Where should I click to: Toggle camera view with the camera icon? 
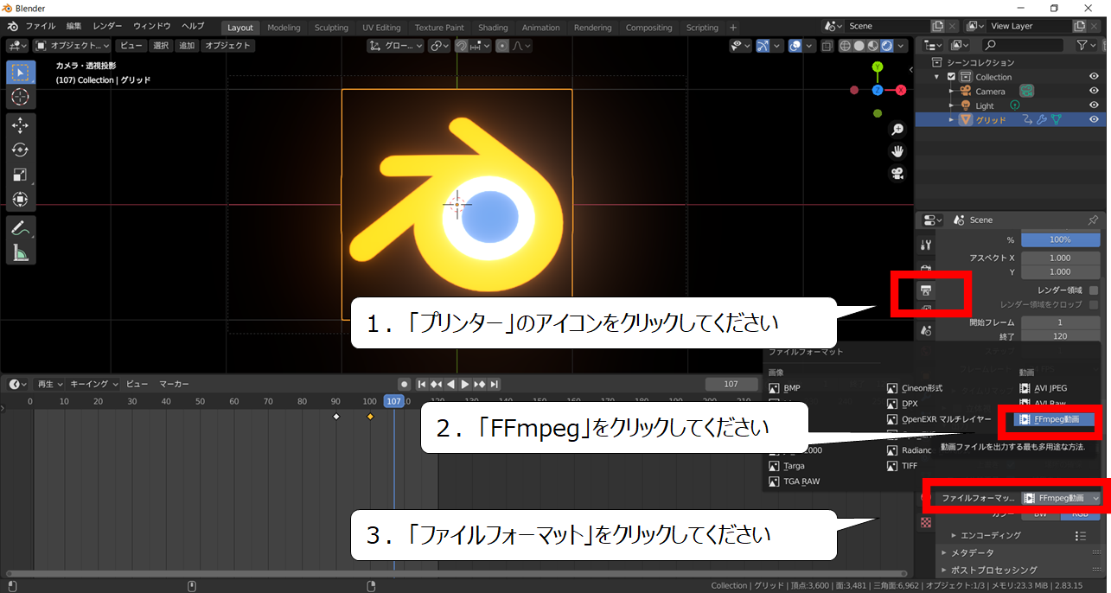[x=897, y=174]
